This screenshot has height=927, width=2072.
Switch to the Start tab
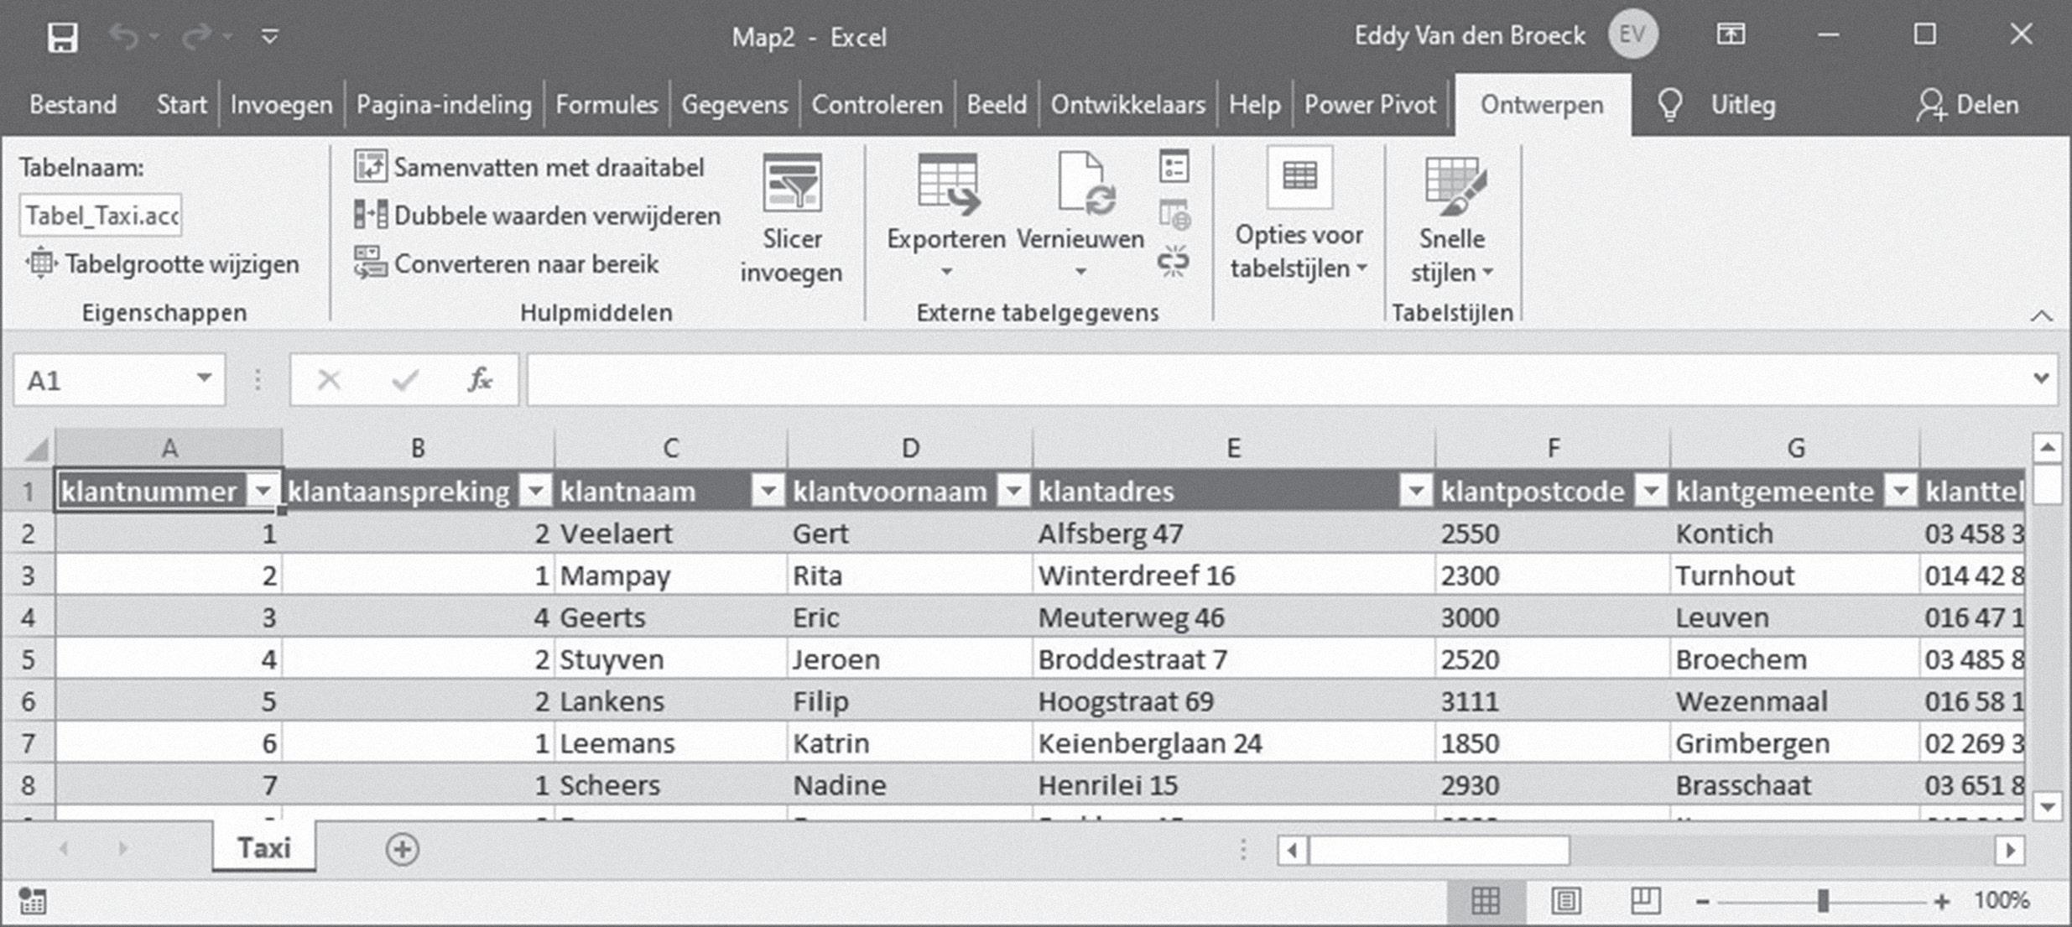point(181,105)
